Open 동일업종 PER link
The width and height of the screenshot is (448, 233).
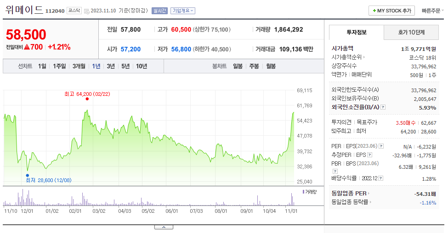click(x=350, y=194)
